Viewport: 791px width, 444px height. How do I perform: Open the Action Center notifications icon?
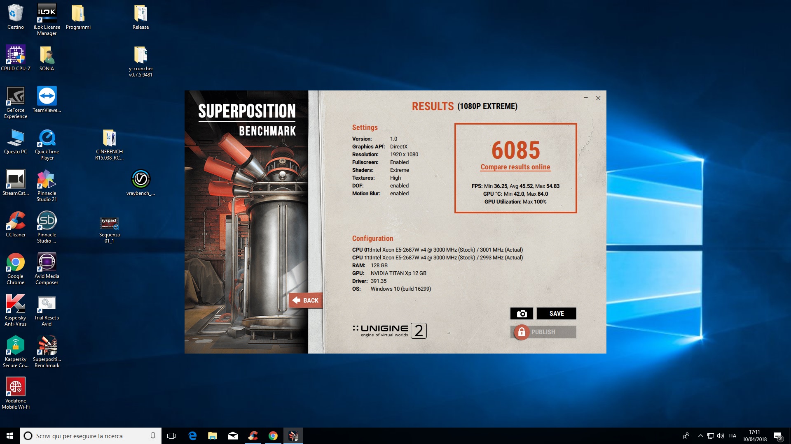(778, 436)
